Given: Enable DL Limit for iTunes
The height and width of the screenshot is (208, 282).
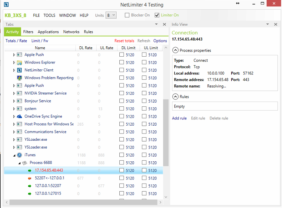Looking at the screenshot, I should click(x=121, y=155).
